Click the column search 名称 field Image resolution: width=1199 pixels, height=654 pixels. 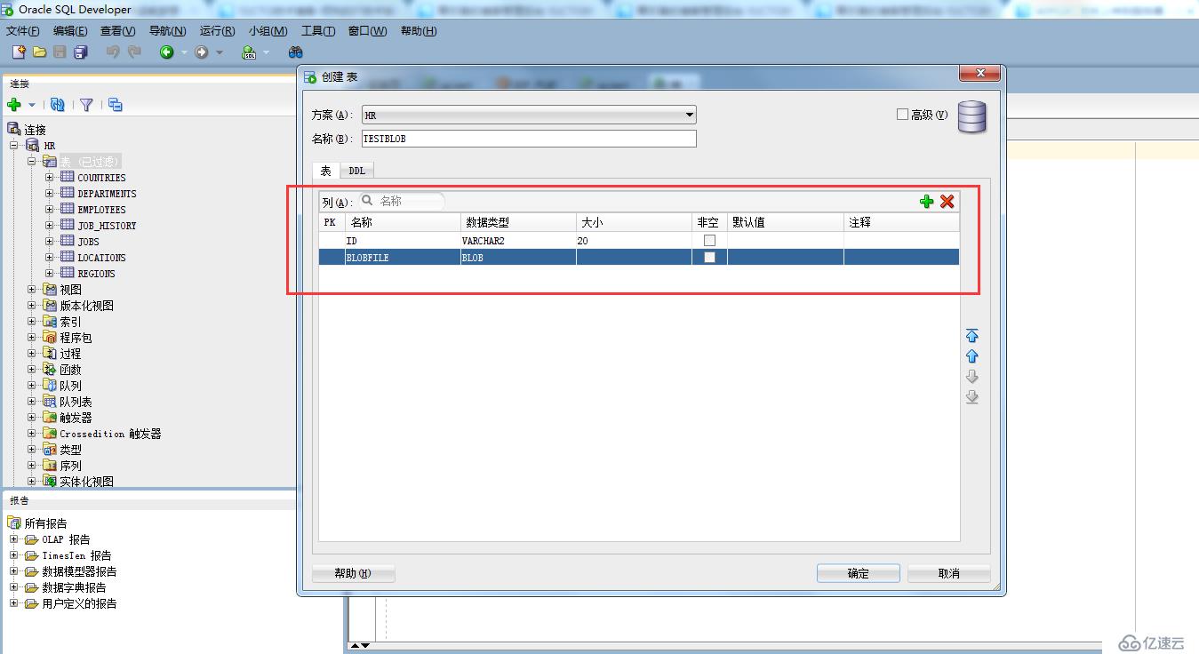click(401, 202)
